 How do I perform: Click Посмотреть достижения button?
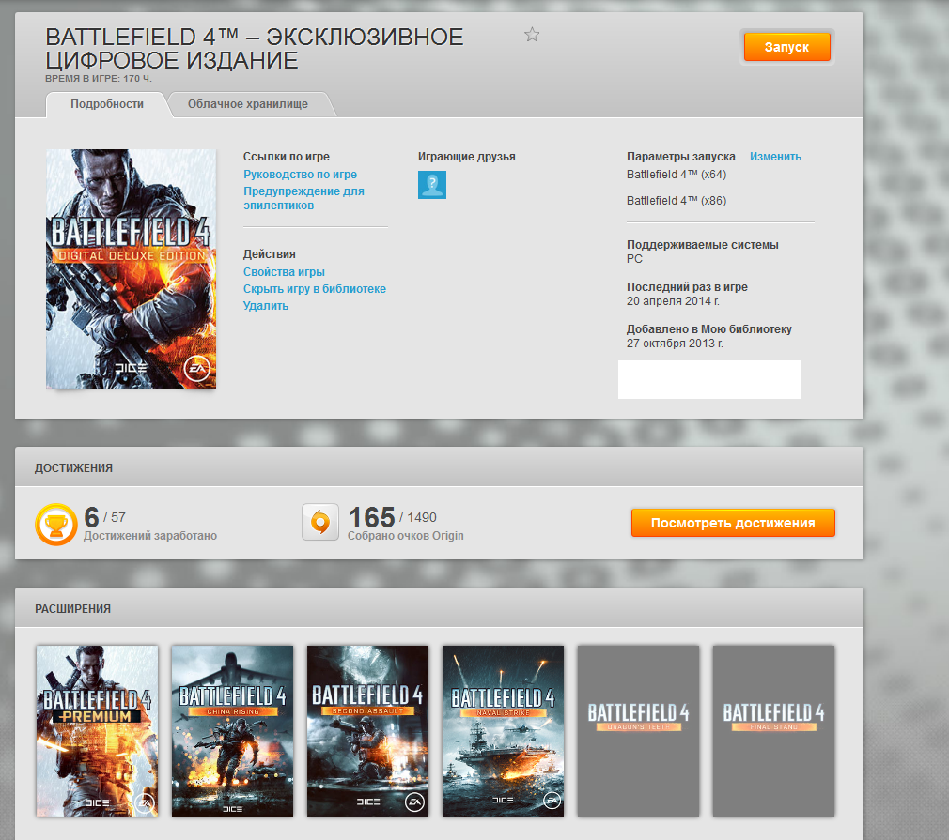733,523
